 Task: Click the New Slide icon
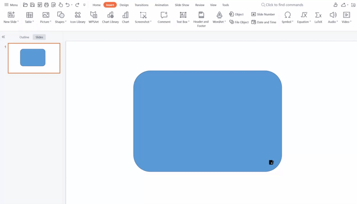point(11,15)
